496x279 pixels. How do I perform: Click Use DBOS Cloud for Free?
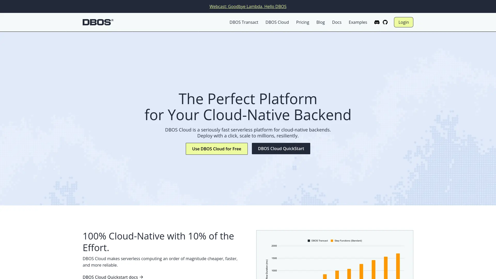click(216, 149)
